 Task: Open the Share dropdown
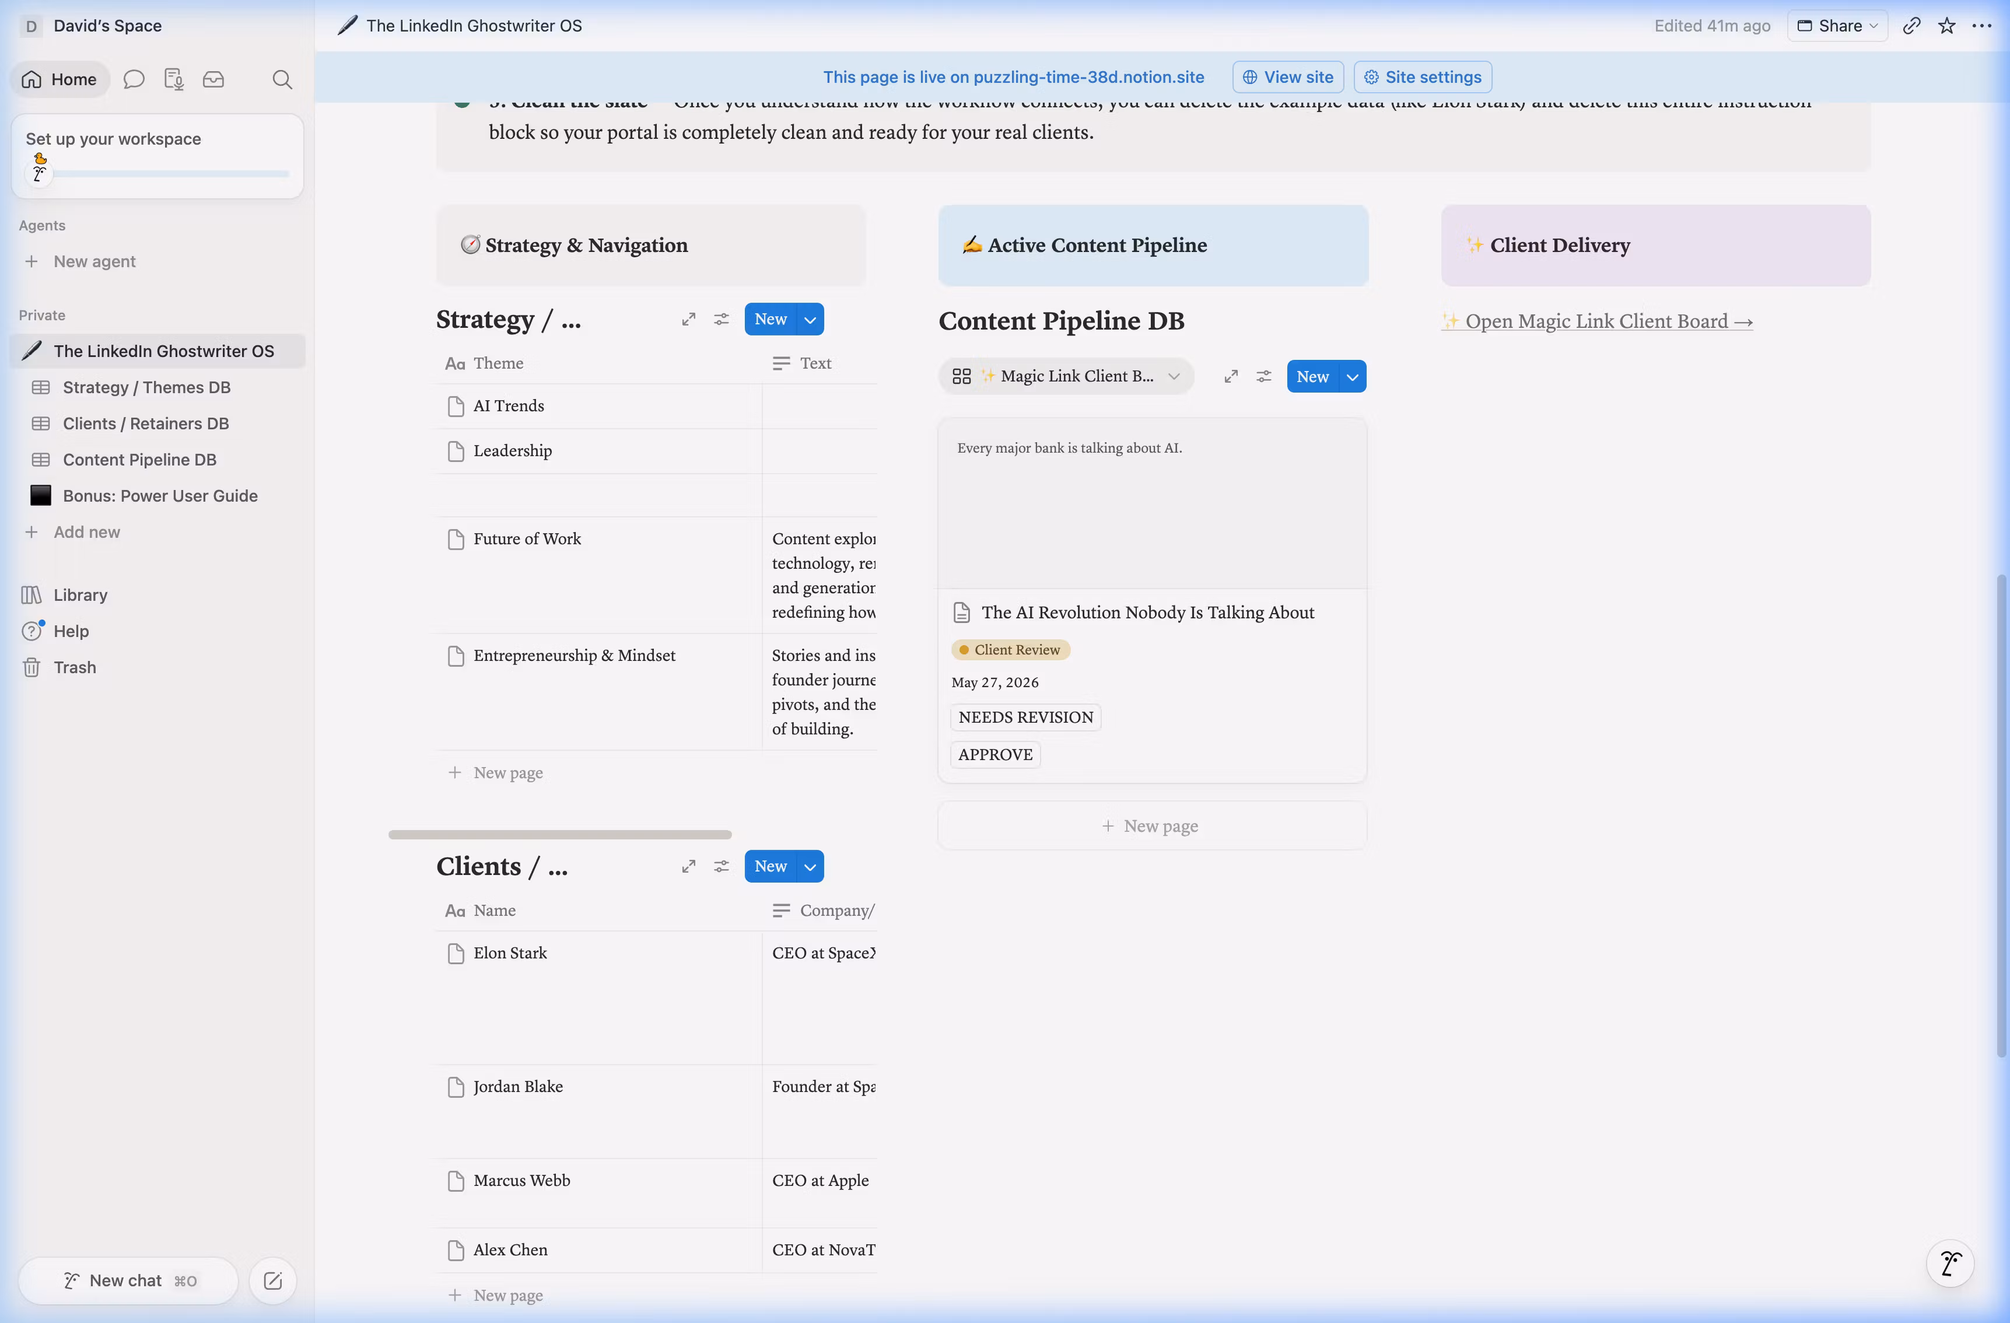coord(1837,26)
